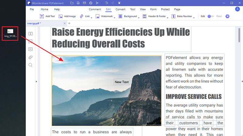Click the scissors tool icon in title bar
This screenshot has width=243, height=136.
point(97,3)
